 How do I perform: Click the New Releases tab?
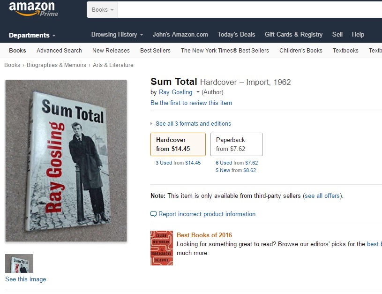pyautogui.click(x=111, y=51)
